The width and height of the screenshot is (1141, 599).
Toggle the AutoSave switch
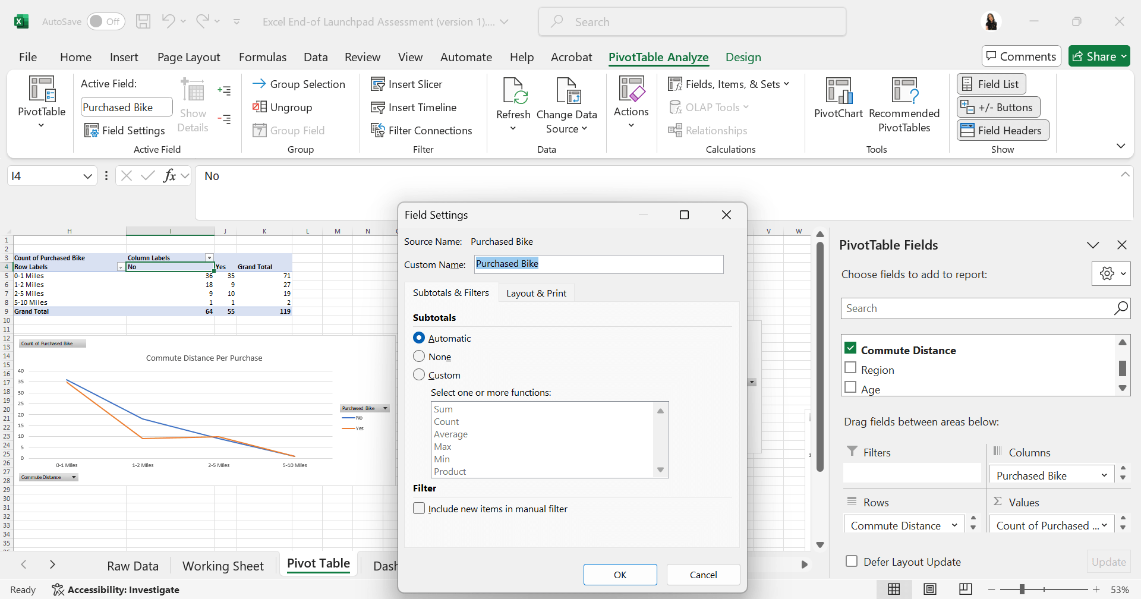[106, 21]
